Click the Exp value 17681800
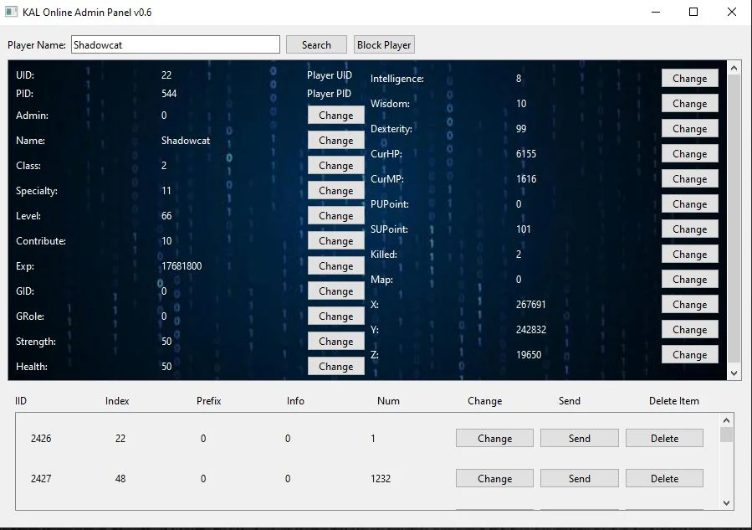The height and width of the screenshot is (530, 752). 182,266
